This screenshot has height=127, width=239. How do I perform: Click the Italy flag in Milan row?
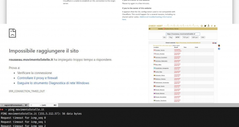(155, 64)
